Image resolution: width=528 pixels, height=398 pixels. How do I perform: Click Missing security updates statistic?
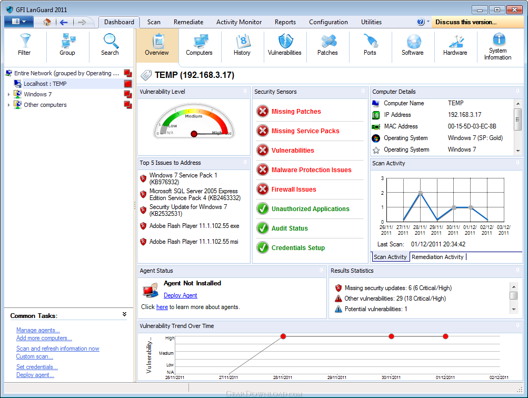point(393,288)
